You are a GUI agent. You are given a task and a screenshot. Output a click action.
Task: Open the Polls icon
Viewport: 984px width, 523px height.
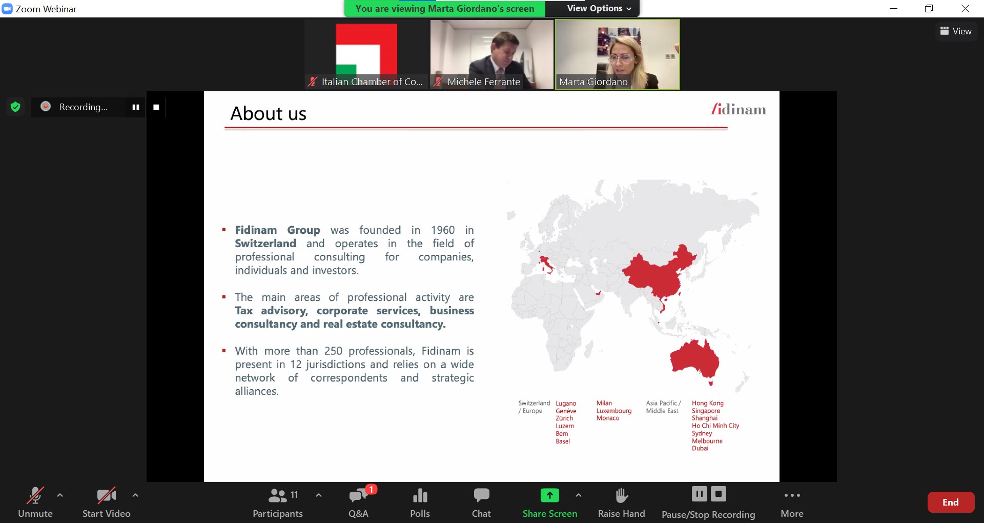[420, 502]
